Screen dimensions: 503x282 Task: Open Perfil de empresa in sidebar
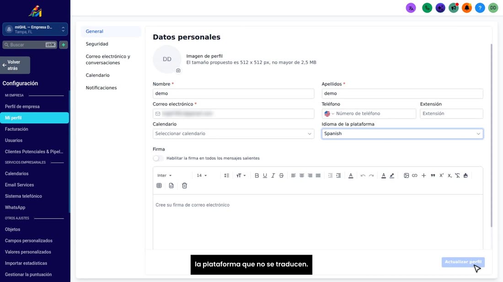[22, 107]
